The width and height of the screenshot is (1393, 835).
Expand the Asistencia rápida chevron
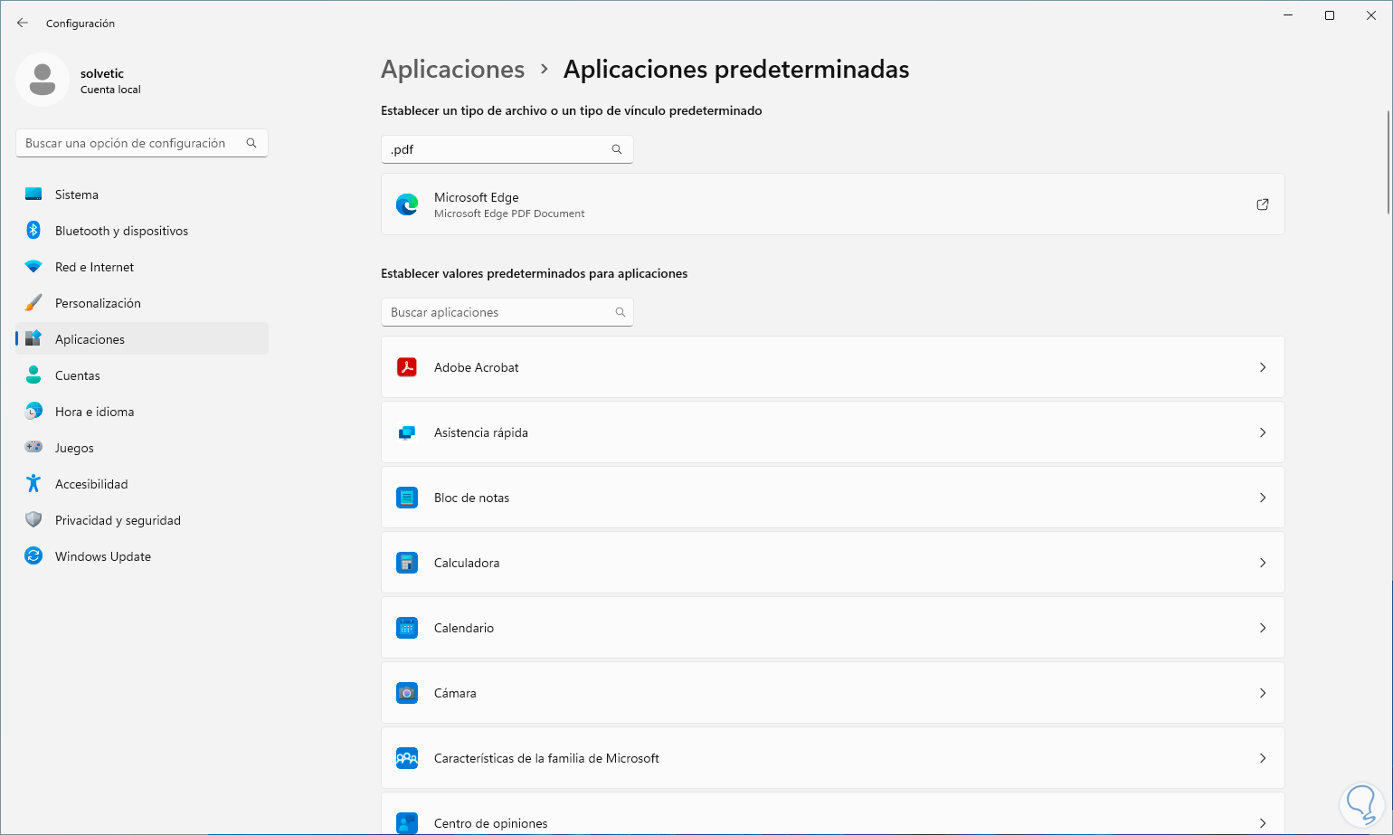coord(1263,432)
